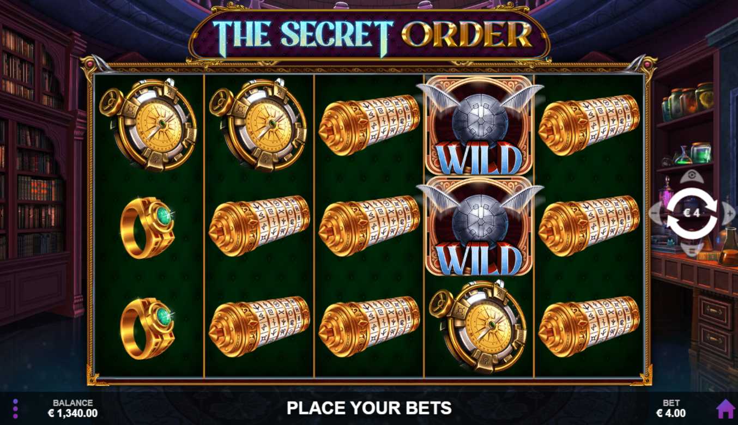Screen dimensions: 738x425
Task: Click the emerald ring in the middle row
Action: pyautogui.click(x=148, y=227)
